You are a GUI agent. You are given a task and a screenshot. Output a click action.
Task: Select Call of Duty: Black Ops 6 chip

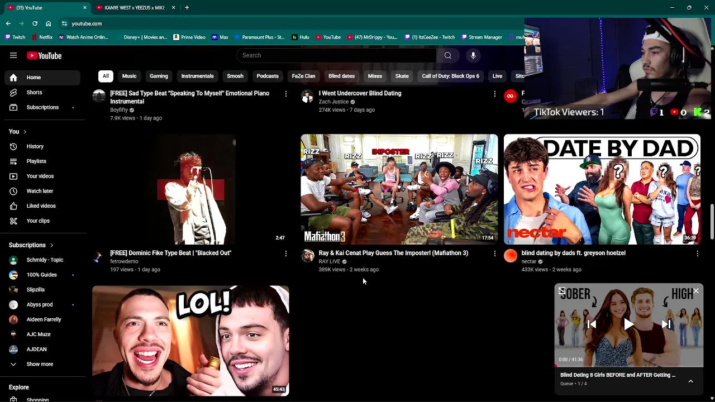450,76
